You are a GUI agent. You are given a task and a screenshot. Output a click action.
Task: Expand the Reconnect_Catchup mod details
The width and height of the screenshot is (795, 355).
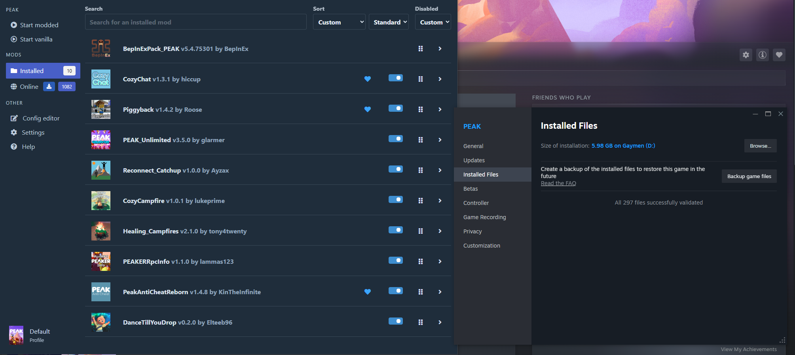pos(440,170)
